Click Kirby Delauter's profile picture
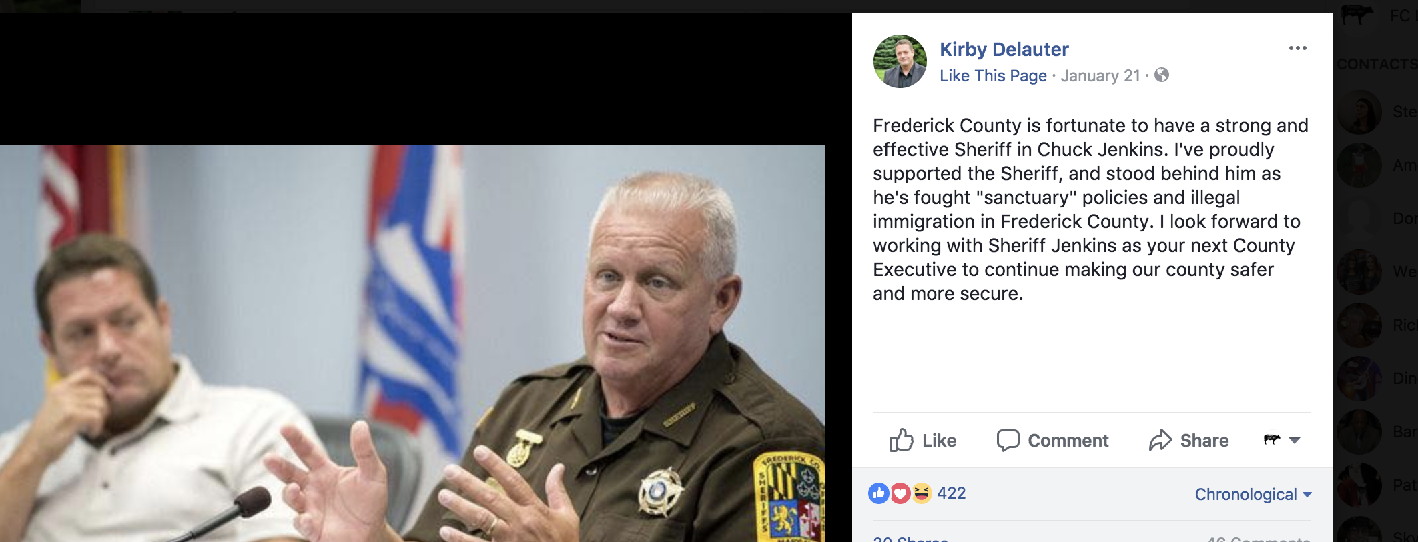Viewport: 1418px width, 542px height. (x=900, y=61)
